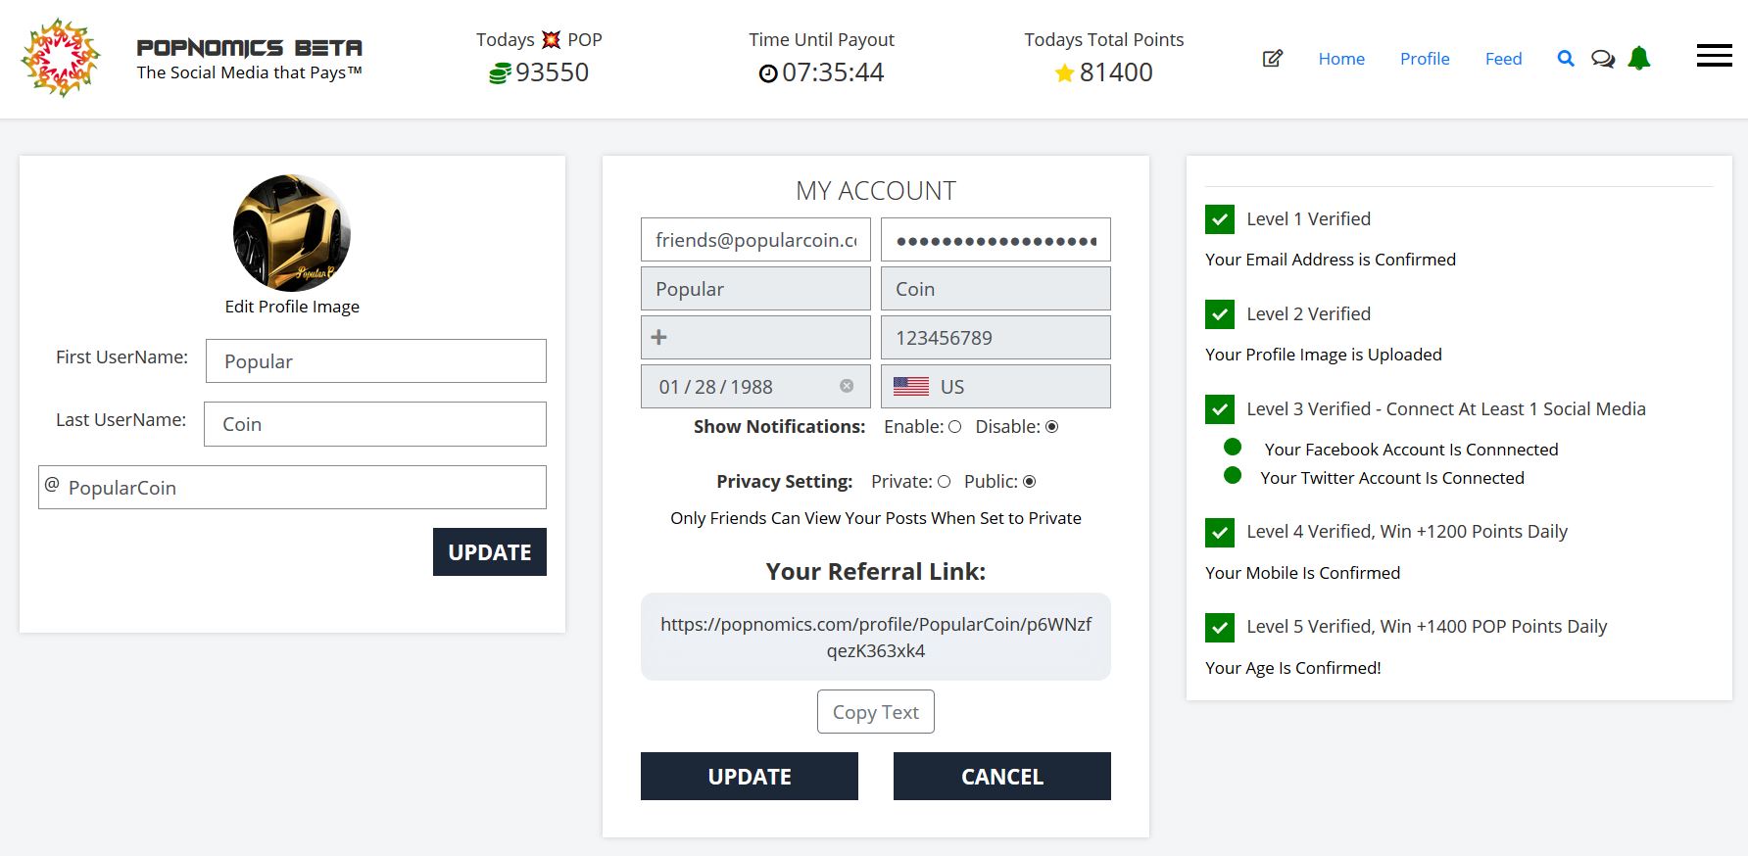Open the chat messages icon

pyautogui.click(x=1602, y=59)
